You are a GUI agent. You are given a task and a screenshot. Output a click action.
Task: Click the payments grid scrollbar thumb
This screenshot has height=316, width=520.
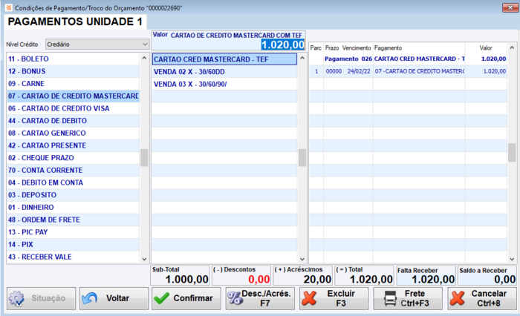click(x=512, y=152)
